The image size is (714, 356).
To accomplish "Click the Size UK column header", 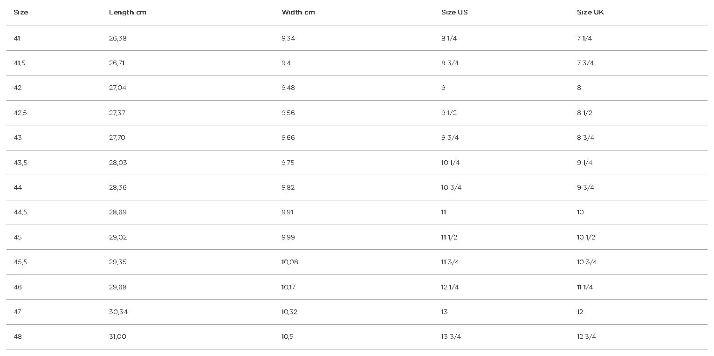I will [x=590, y=12].
